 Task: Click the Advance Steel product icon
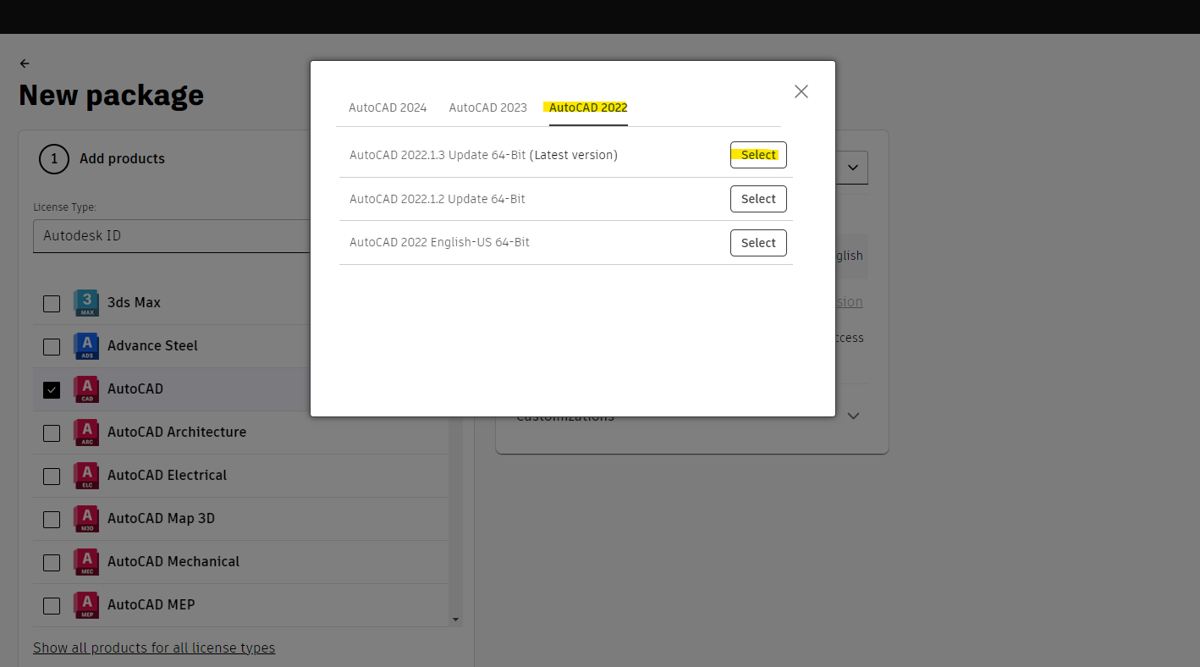(85, 345)
